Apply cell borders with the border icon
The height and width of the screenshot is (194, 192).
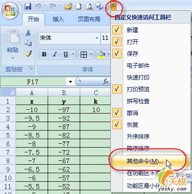(83, 54)
